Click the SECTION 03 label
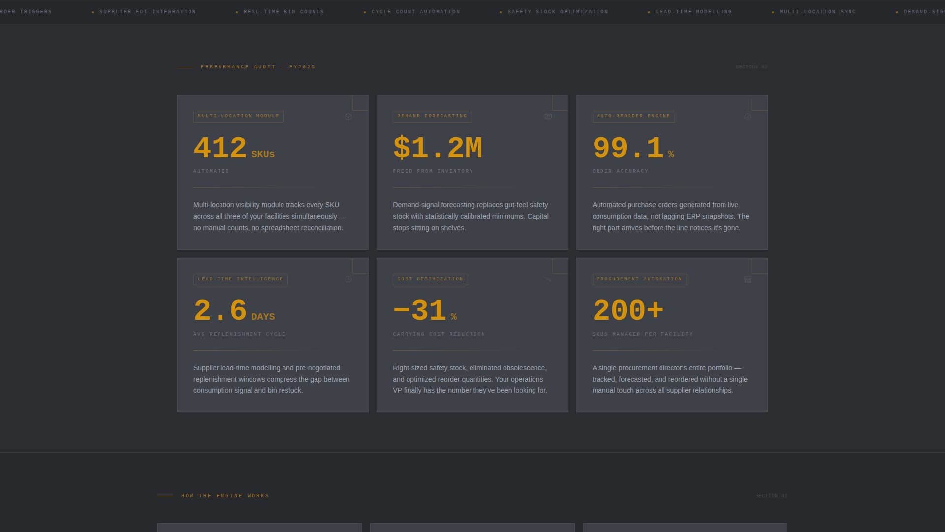Screen dimensions: 945x532 point(771,496)
